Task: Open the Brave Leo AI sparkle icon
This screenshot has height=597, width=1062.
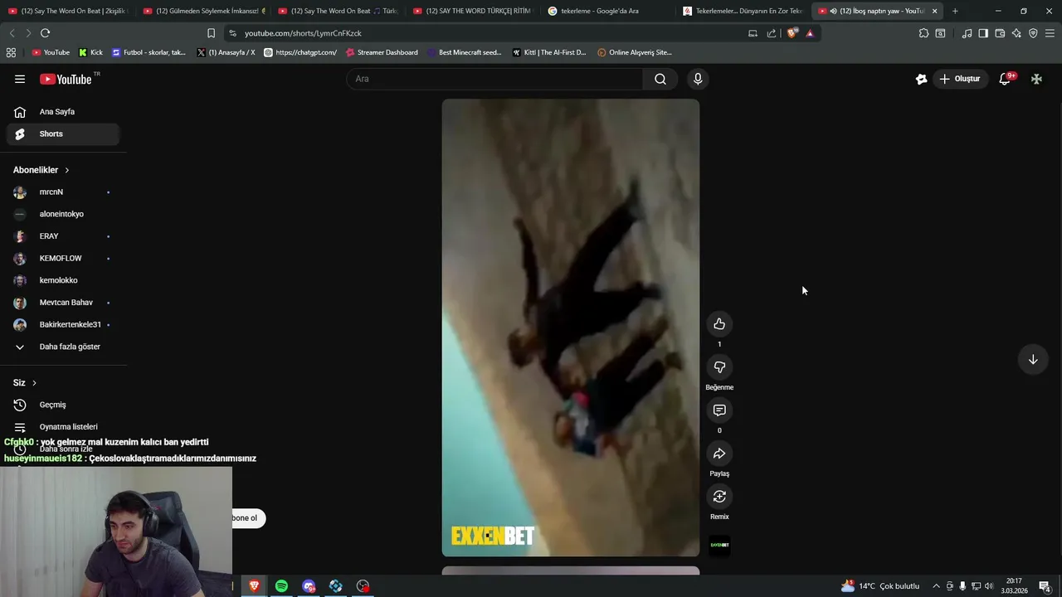Action: (1016, 33)
